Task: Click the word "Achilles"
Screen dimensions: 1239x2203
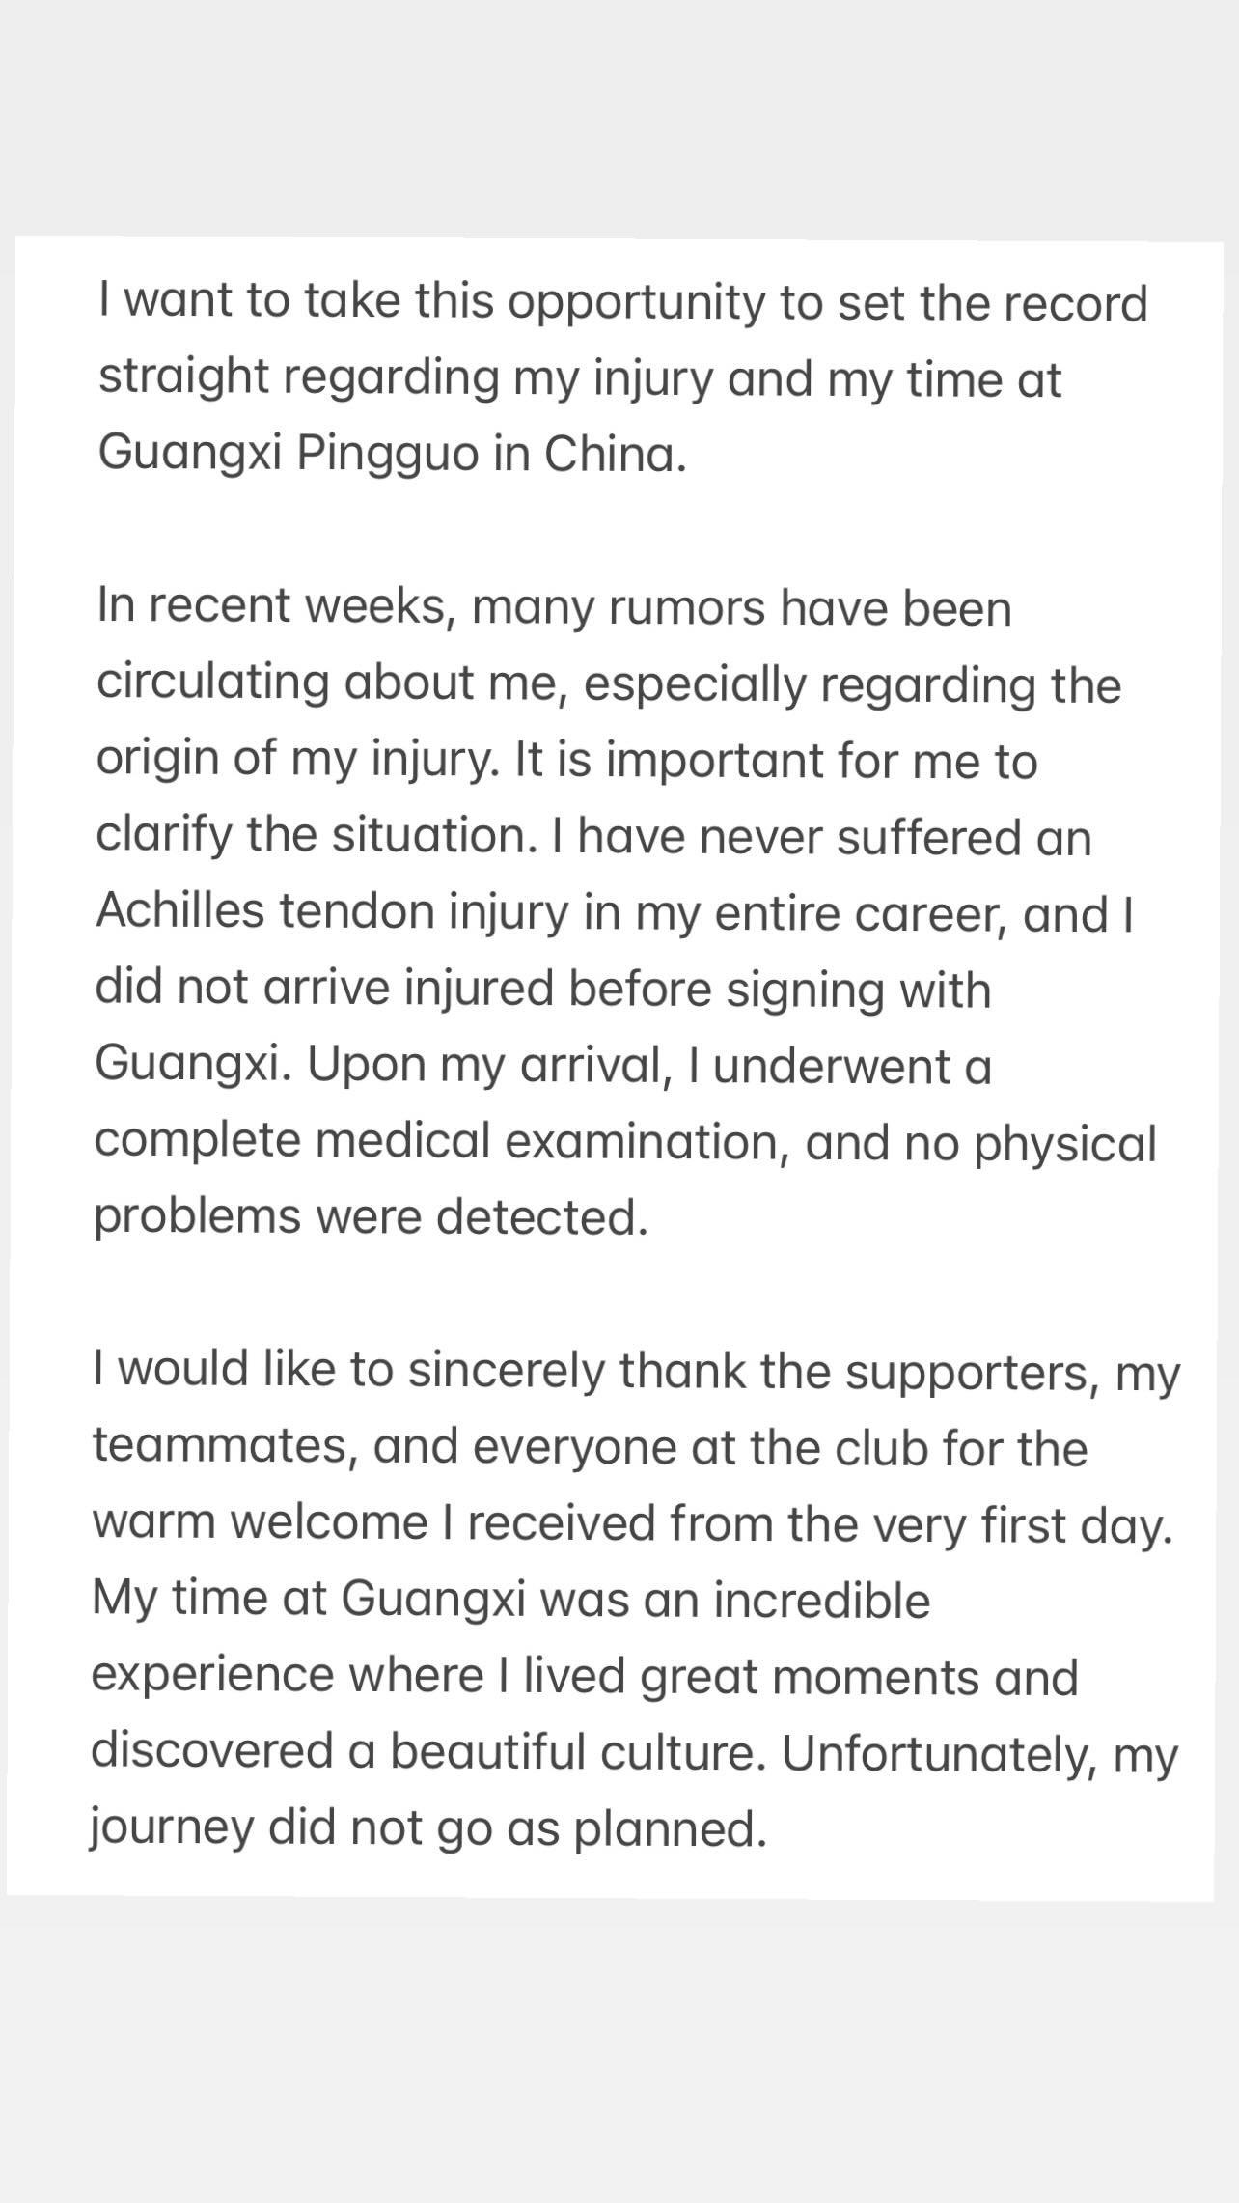Action: coord(179,912)
